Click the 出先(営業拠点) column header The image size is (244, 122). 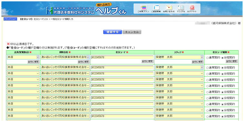(x=23, y=52)
